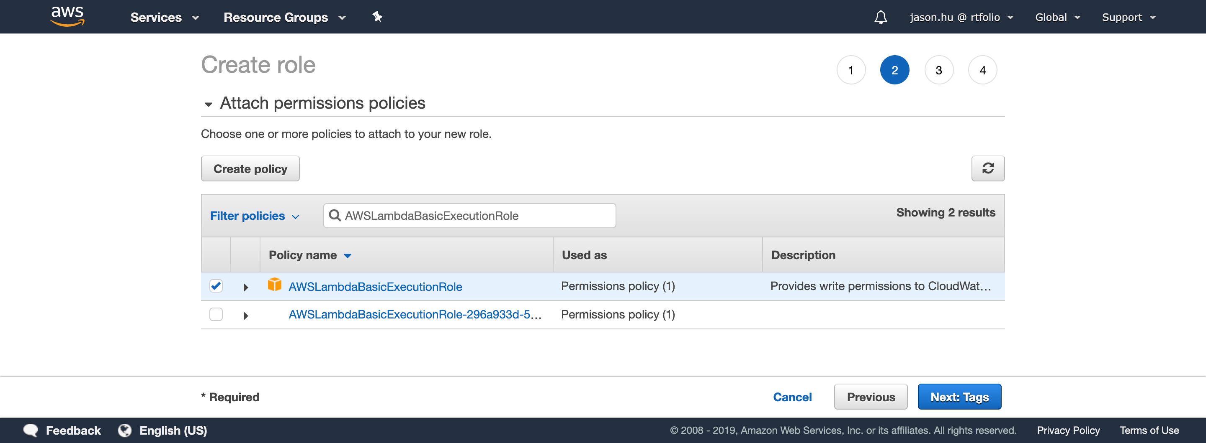1206x443 pixels.
Task: Open the Privacy Policy link
Action: click(1068, 430)
